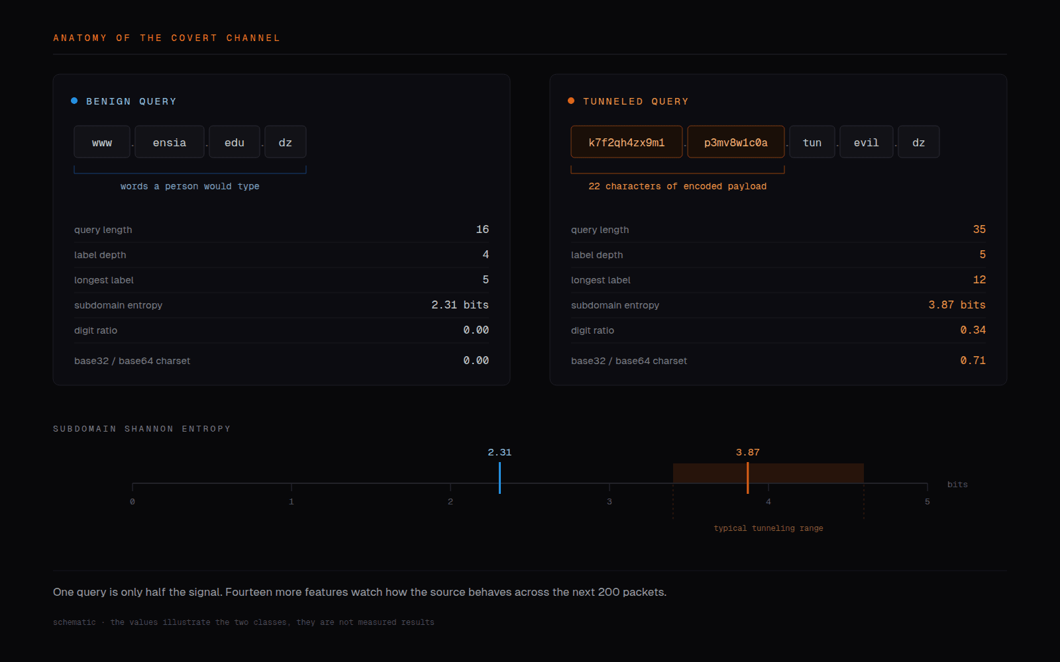Click the 'TUNNELED QUERY' heading
Screen dimensions: 1060x662
(636, 101)
